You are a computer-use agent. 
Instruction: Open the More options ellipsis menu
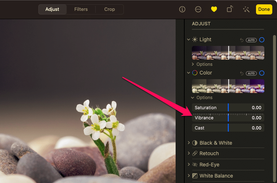click(198, 9)
